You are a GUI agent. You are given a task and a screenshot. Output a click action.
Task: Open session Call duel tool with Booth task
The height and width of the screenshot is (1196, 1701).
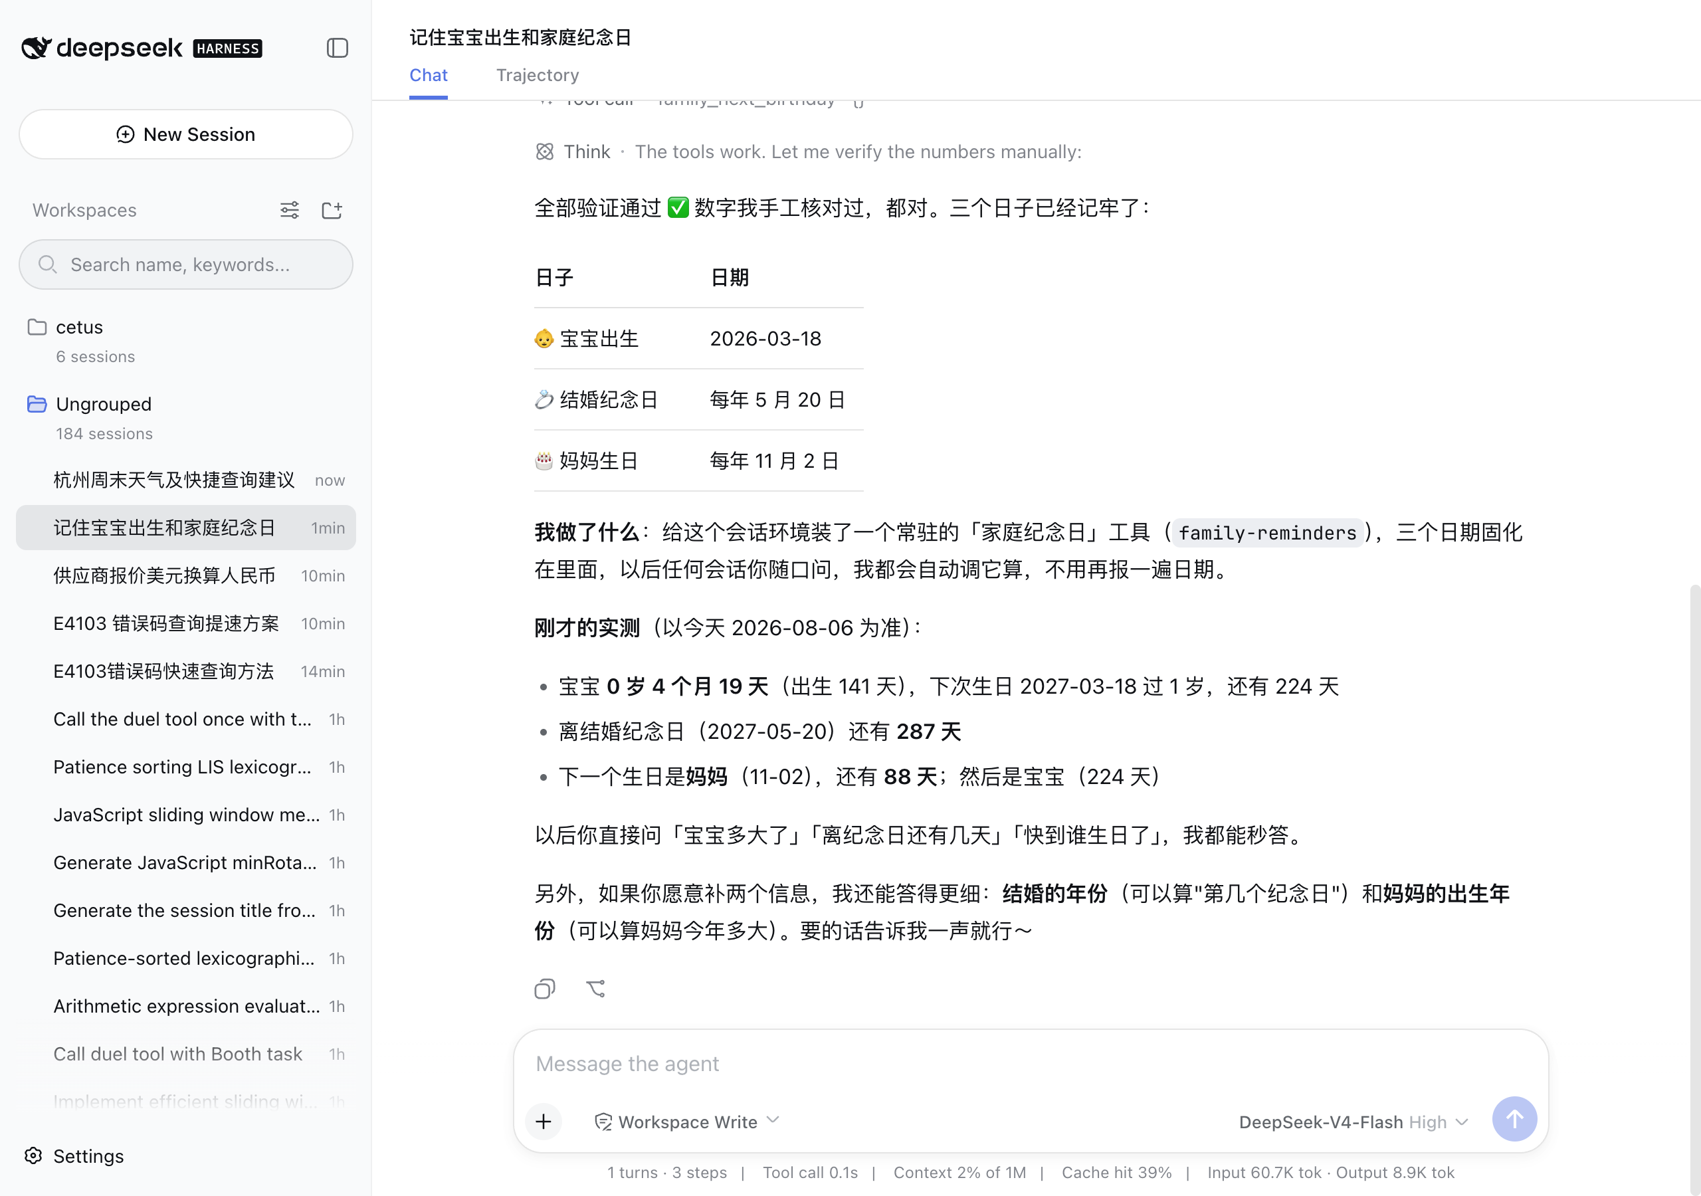coord(186,1054)
